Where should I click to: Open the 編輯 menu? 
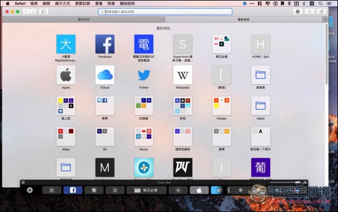tap(46, 3)
